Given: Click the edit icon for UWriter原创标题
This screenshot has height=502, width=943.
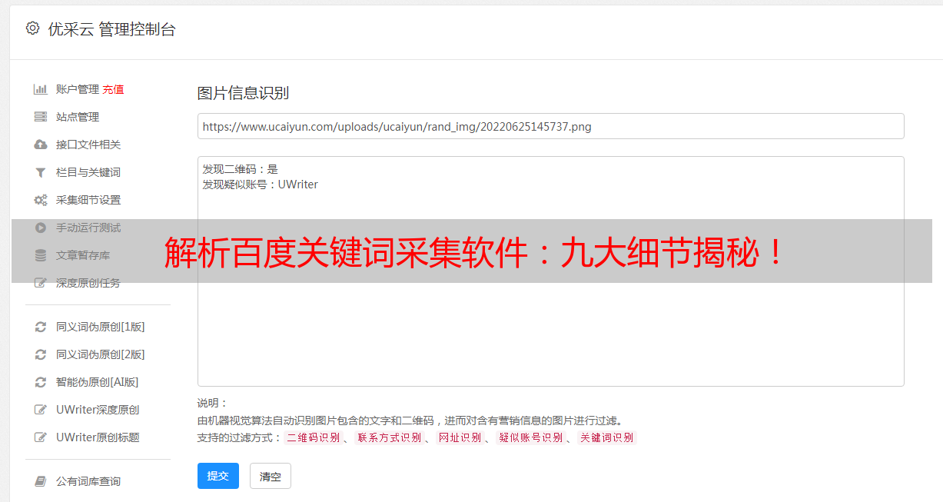Looking at the screenshot, I should [41, 437].
